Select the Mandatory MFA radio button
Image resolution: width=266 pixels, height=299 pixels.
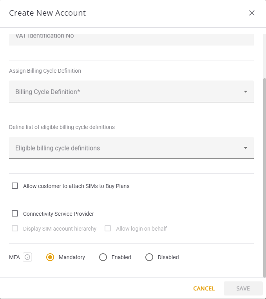pyautogui.click(x=50, y=257)
